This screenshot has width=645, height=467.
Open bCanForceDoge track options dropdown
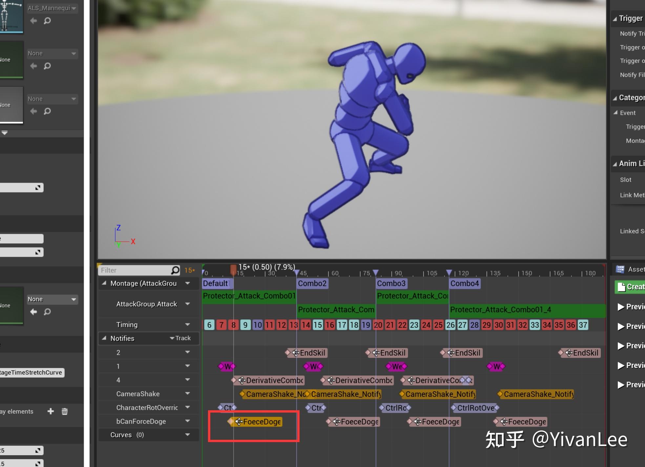187,421
